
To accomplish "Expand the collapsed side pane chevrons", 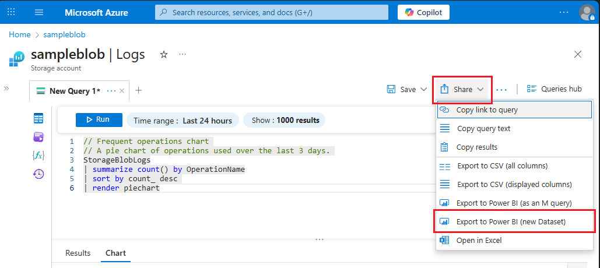I will click(x=6, y=89).
